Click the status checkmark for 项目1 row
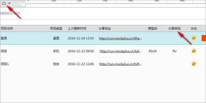The height and width of the screenshot is (103, 206). click(194, 64)
